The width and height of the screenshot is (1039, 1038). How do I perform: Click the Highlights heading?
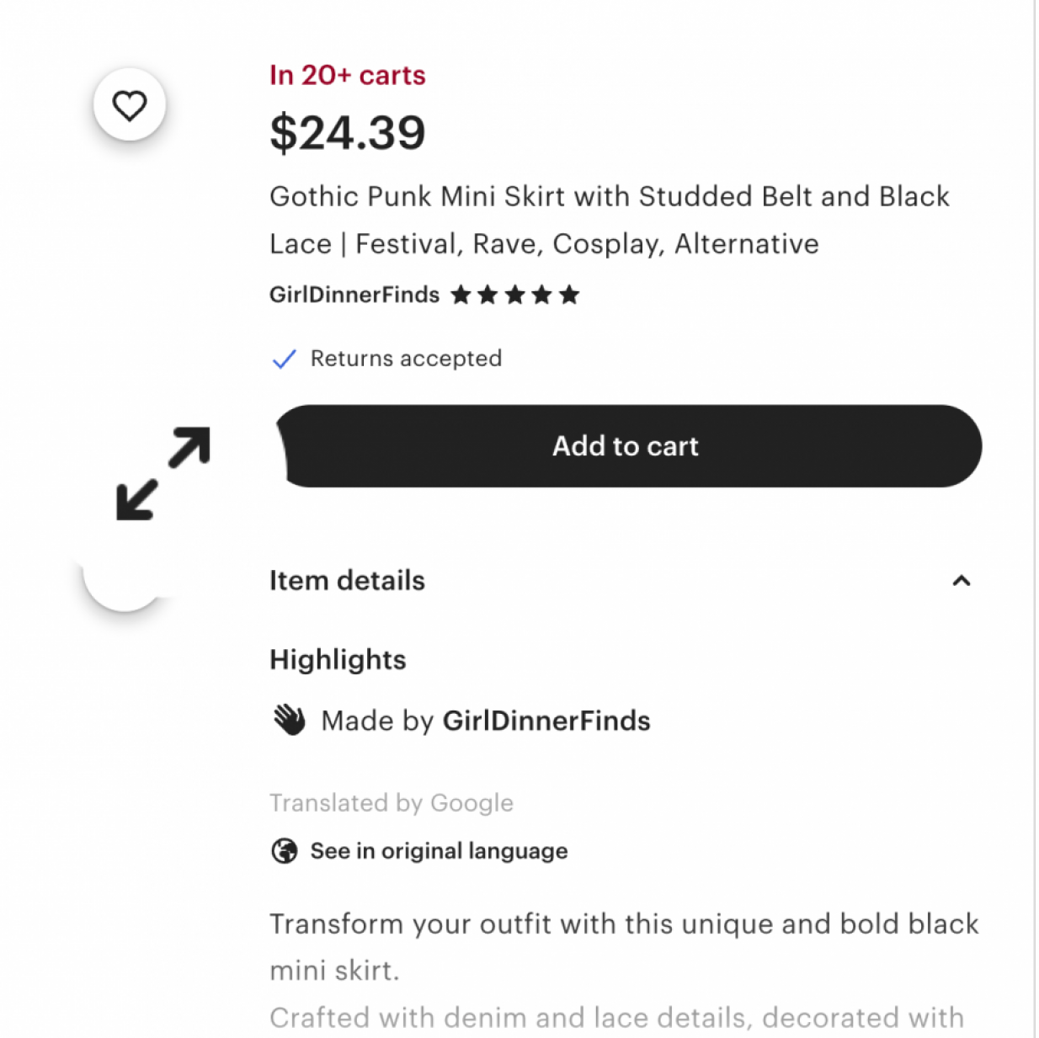point(338,660)
